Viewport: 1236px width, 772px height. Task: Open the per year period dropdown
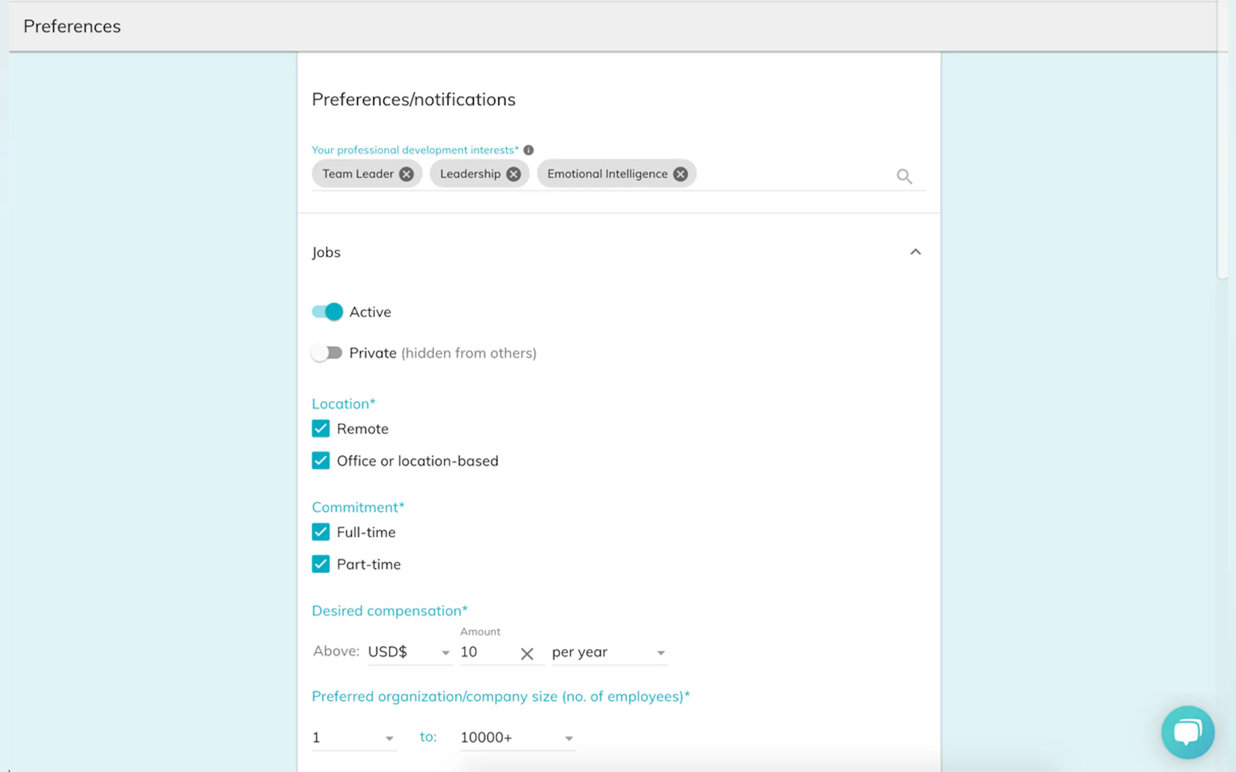pyautogui.click(x=608, y=652)
